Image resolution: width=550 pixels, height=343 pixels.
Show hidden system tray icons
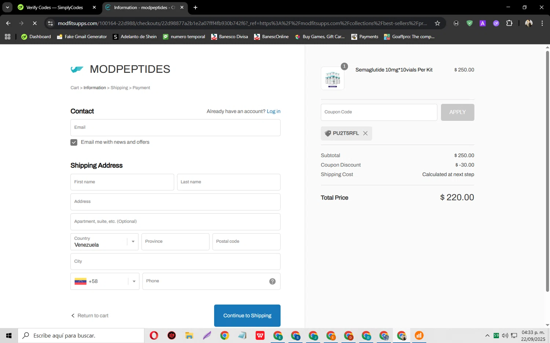pyautogui.click(x=487, y=335)
